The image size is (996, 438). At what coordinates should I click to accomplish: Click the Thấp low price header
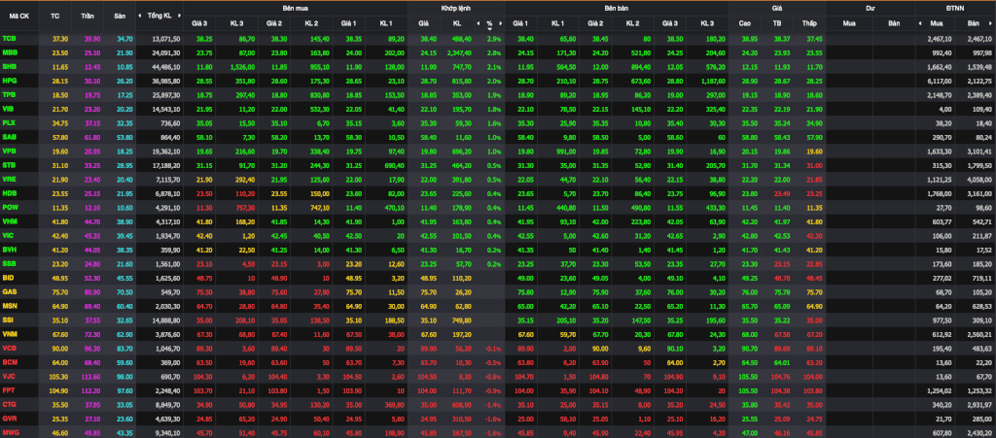tap(808, 23)
